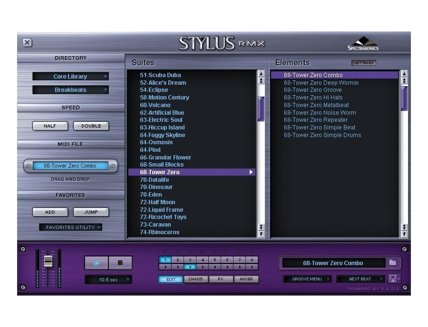Open the Elements Settings button

(x=364, y=63)
